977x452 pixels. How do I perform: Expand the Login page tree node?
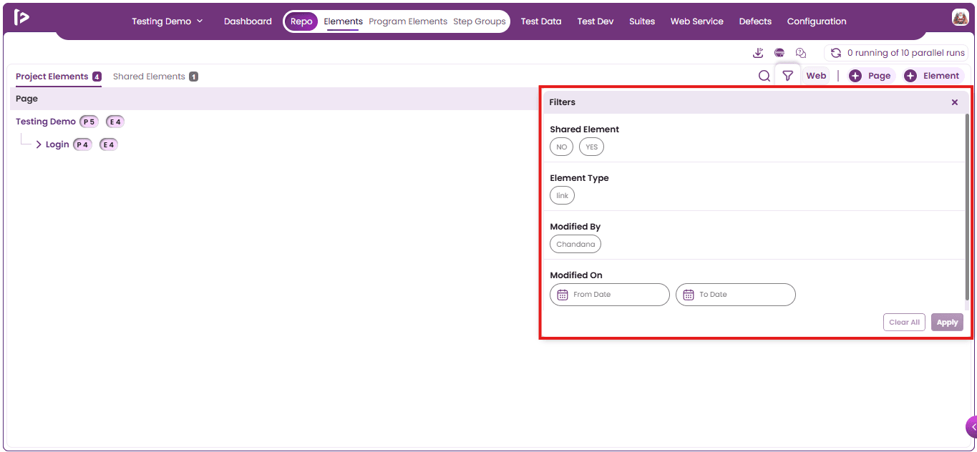point(39,144)
